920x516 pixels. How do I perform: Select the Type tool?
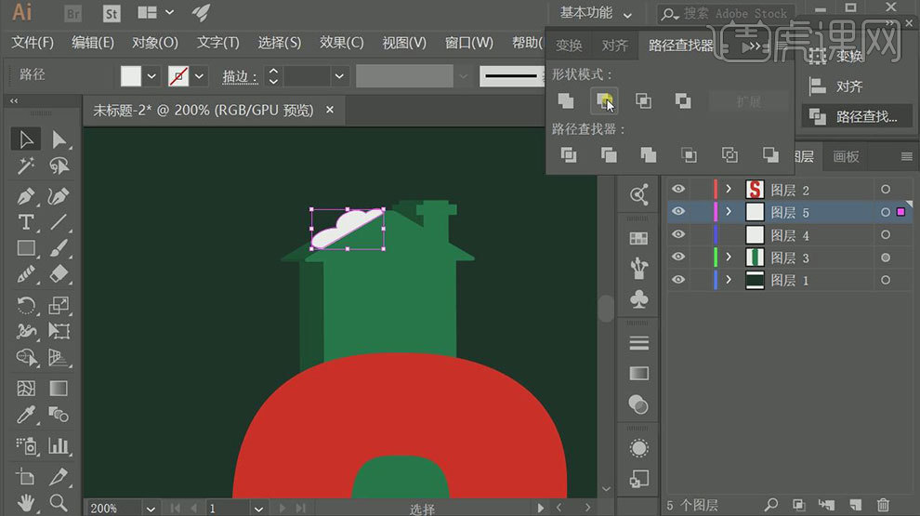tap(26, 222)
